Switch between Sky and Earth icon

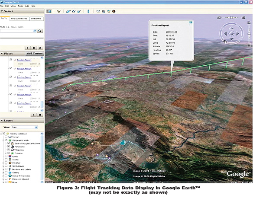(x=114, y=11)
